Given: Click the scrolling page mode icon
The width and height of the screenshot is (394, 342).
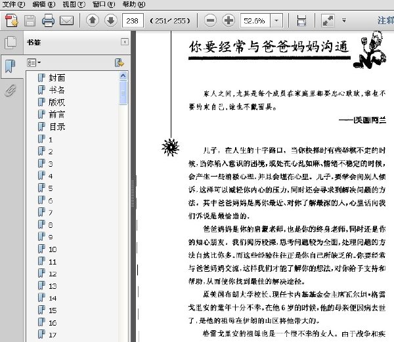Looking at the screenshot, I should (301, 20).
